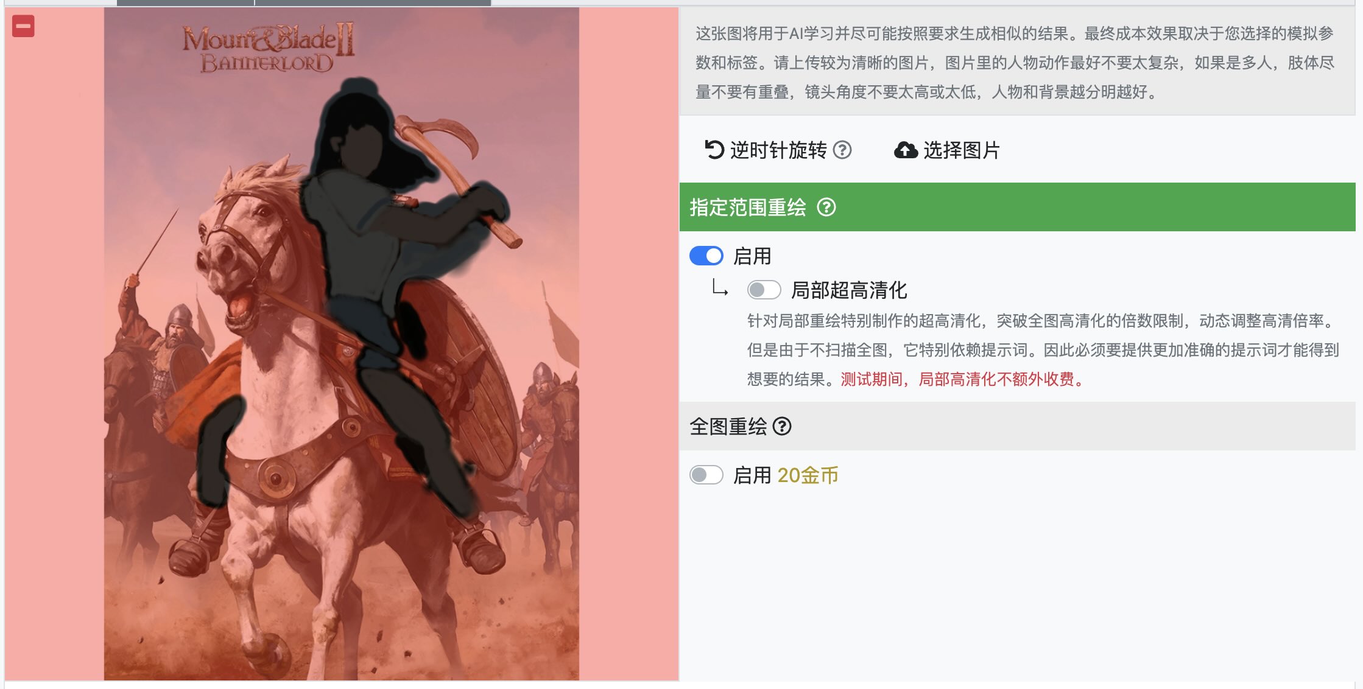
Task: Click the Mount & Blade II Bannerlord logo
Action: [269, 49]
